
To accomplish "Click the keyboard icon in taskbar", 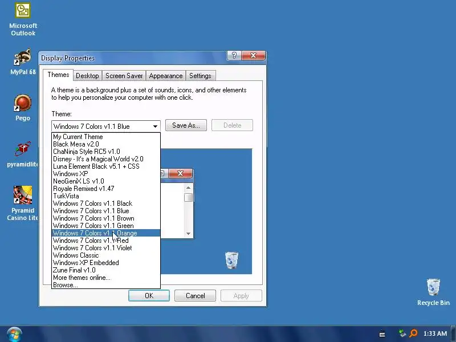I will pos(382,334).
